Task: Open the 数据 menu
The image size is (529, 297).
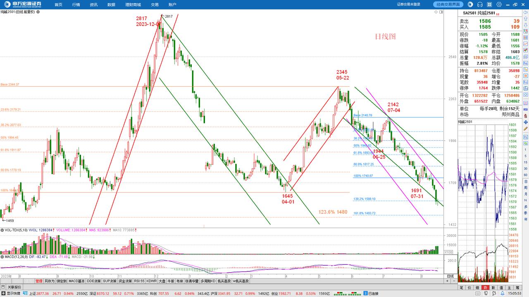Action: click(111, 5)
